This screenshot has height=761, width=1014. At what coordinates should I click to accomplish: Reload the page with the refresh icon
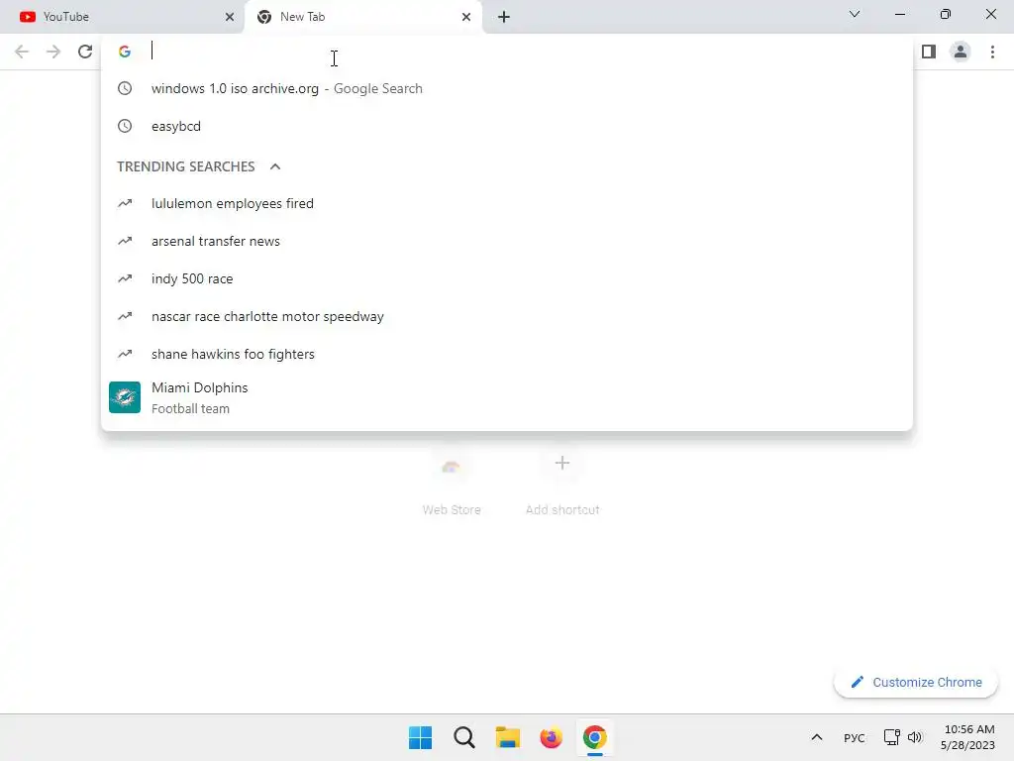[x=85, y=52]
